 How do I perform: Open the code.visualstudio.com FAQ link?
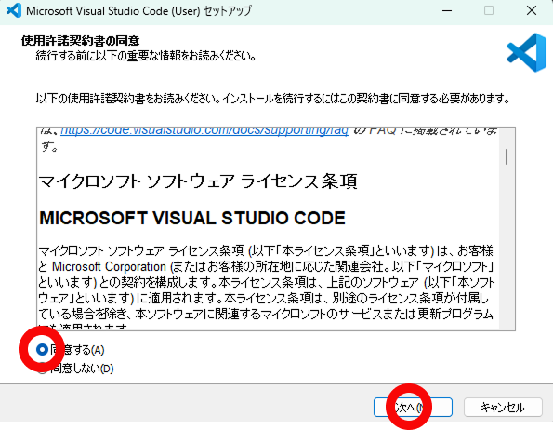coord(204,131)
